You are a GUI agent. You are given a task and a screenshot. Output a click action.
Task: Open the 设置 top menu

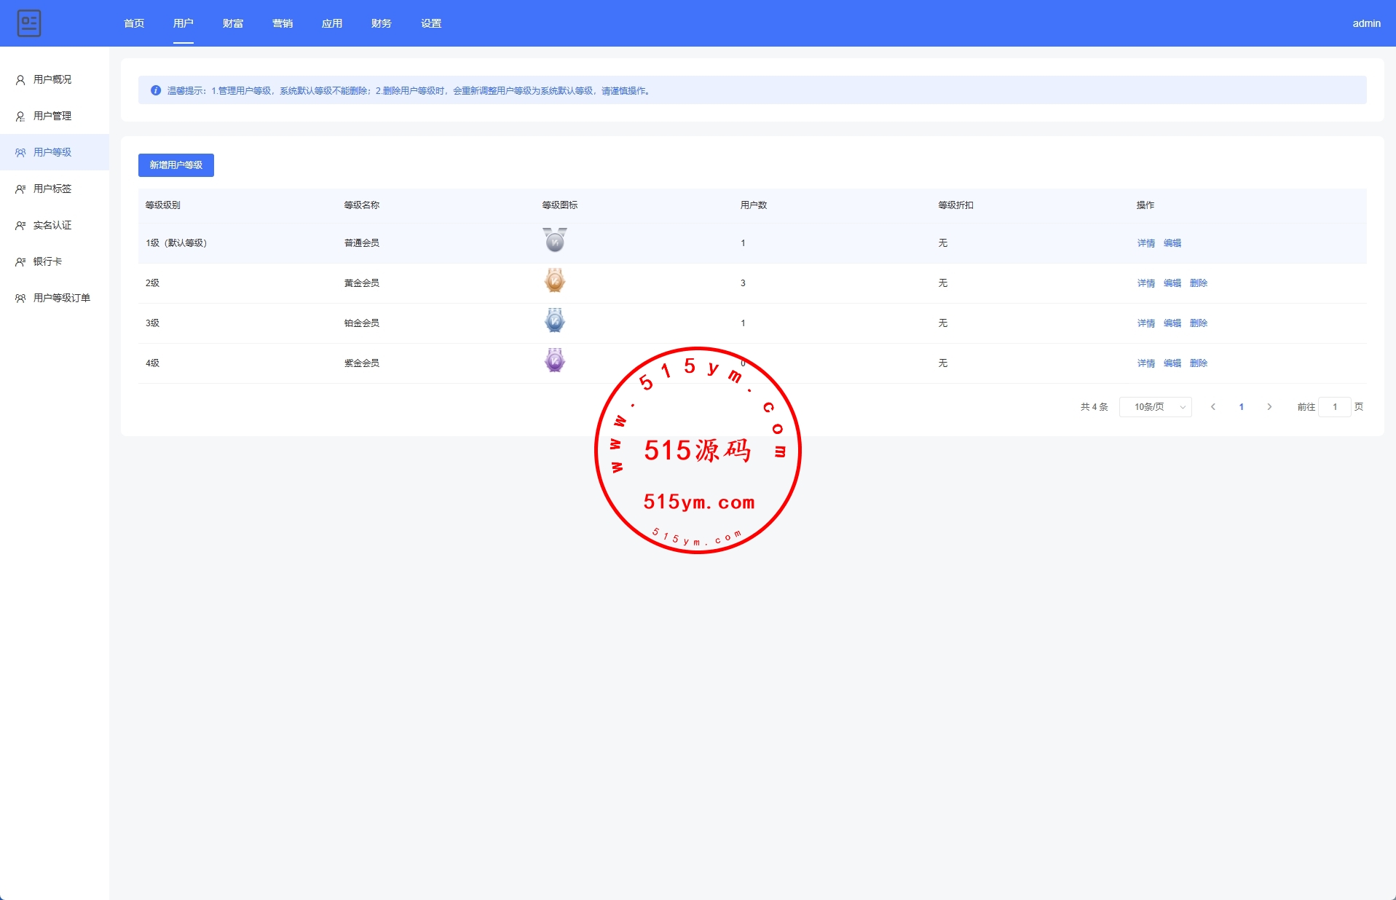click(x=431, y=23)
